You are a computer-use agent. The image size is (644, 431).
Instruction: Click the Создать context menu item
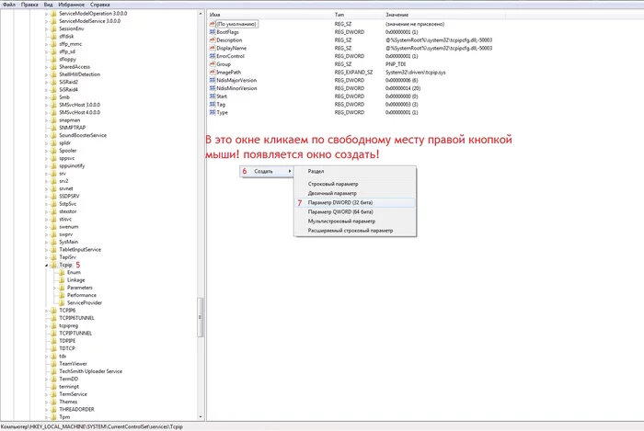tap(266, 172)
